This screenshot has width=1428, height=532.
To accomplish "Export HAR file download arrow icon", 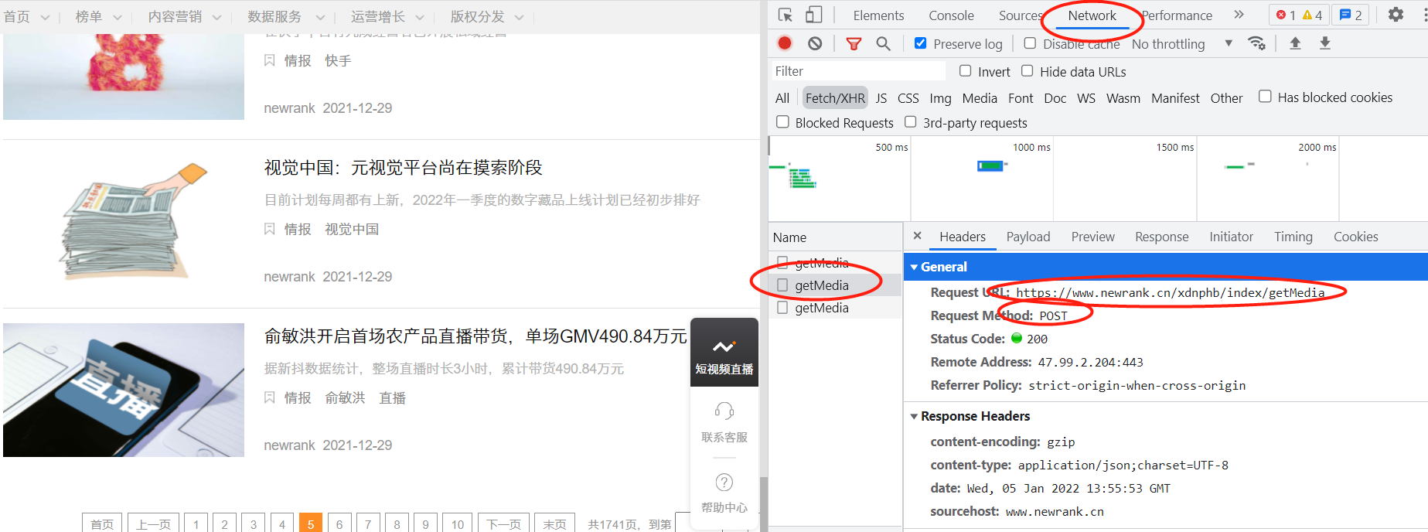I will [x=1324, y=43].
